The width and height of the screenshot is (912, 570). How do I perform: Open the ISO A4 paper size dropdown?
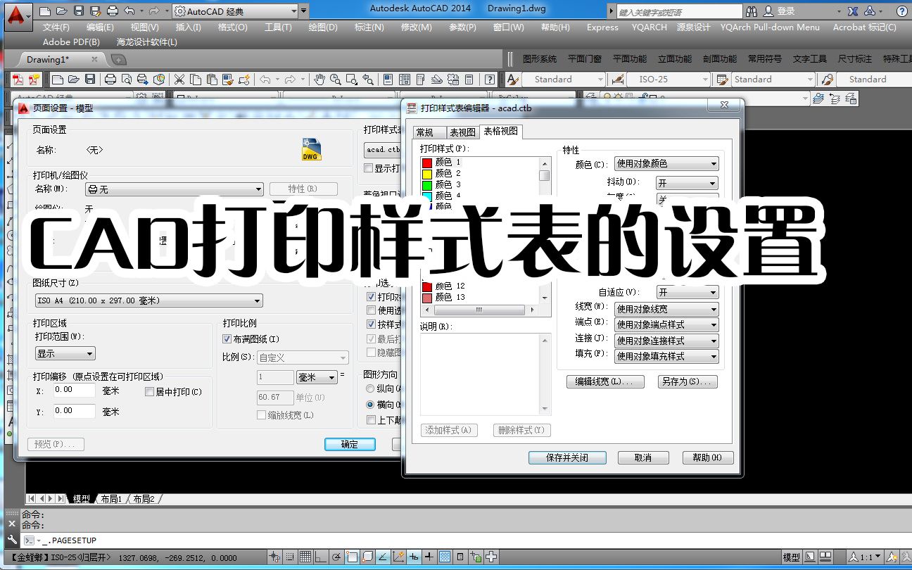148,300
